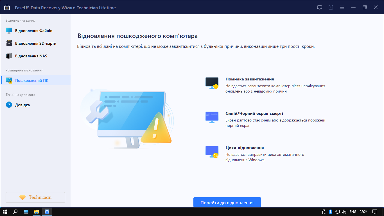Click the computer with wrench illustration
The width and height of the screenshot is (384, 216).
pos(127,119)
